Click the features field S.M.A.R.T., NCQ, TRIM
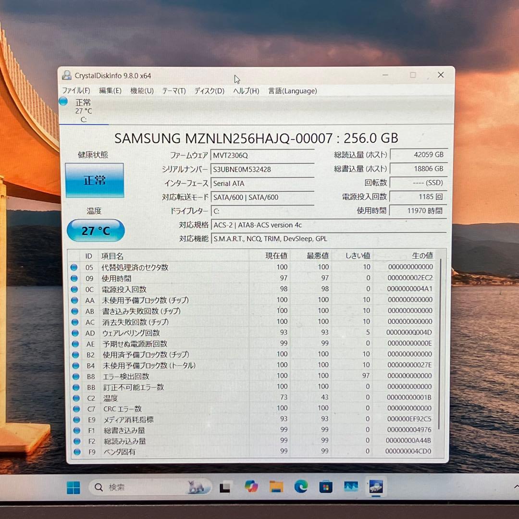The height and width of the screenshot is (519, 519). point(328,239)
